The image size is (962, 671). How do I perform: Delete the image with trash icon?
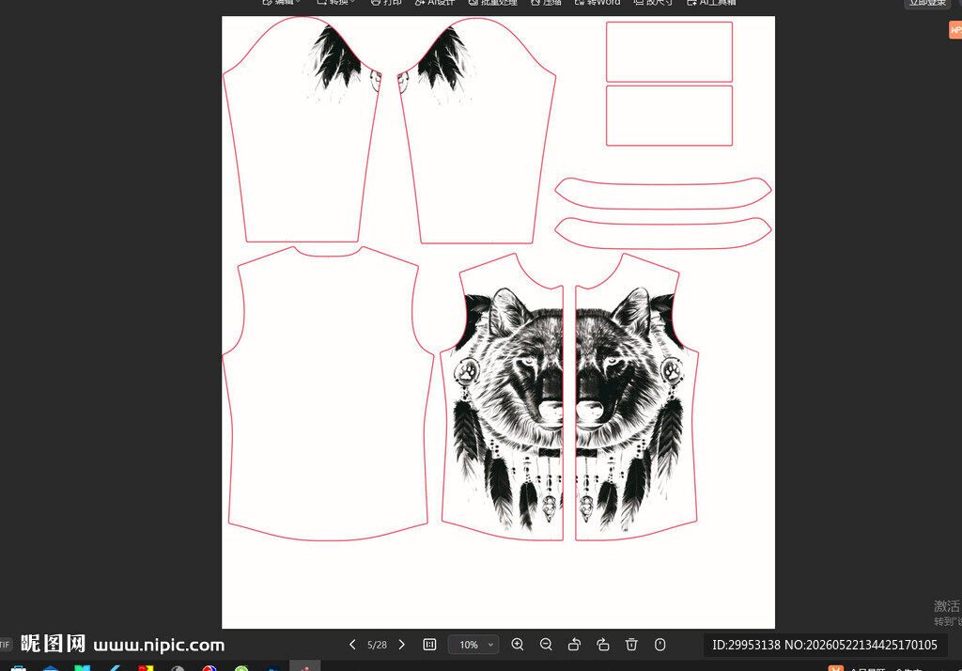click(x=631, y=645)
